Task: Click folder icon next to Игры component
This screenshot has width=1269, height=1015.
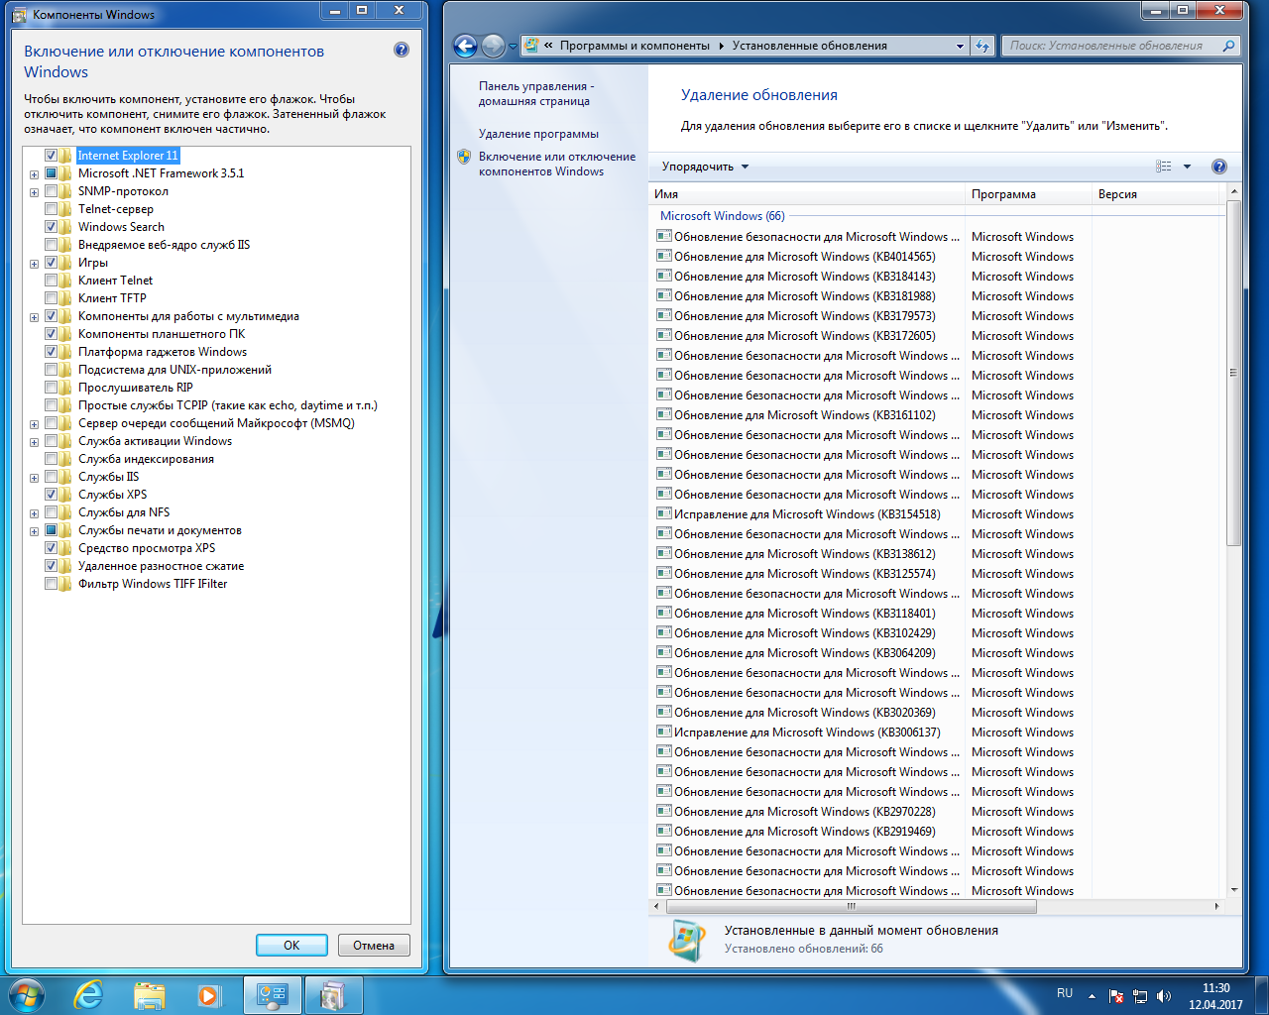Action: (x=66, y=263)
